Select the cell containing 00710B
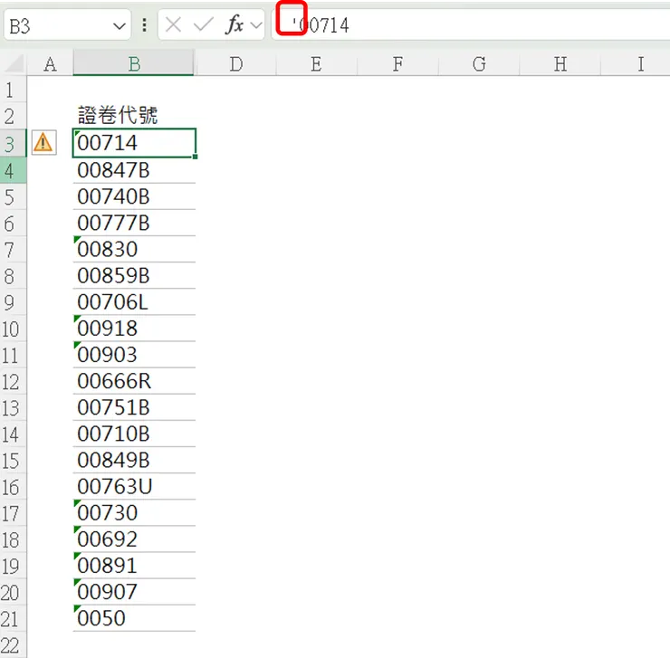Viewport: 670px width, 658px height. 134,434
